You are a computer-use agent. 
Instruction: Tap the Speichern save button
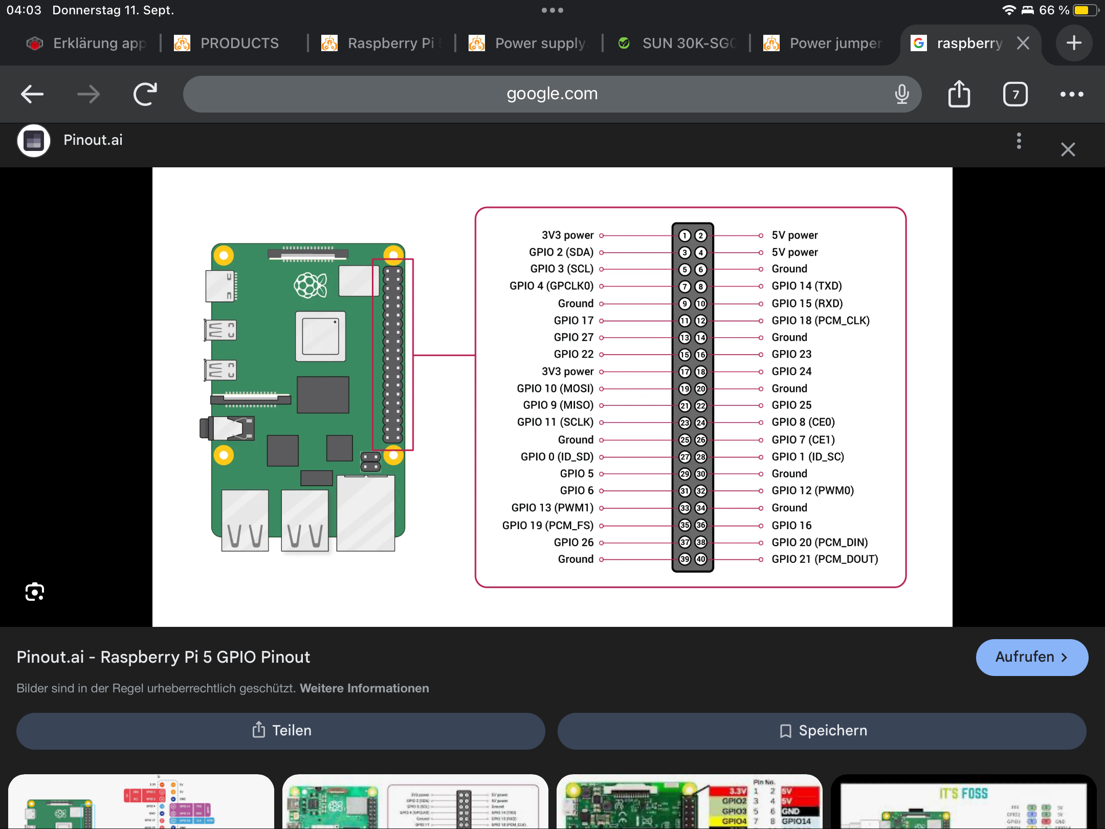tap(822, 731)
